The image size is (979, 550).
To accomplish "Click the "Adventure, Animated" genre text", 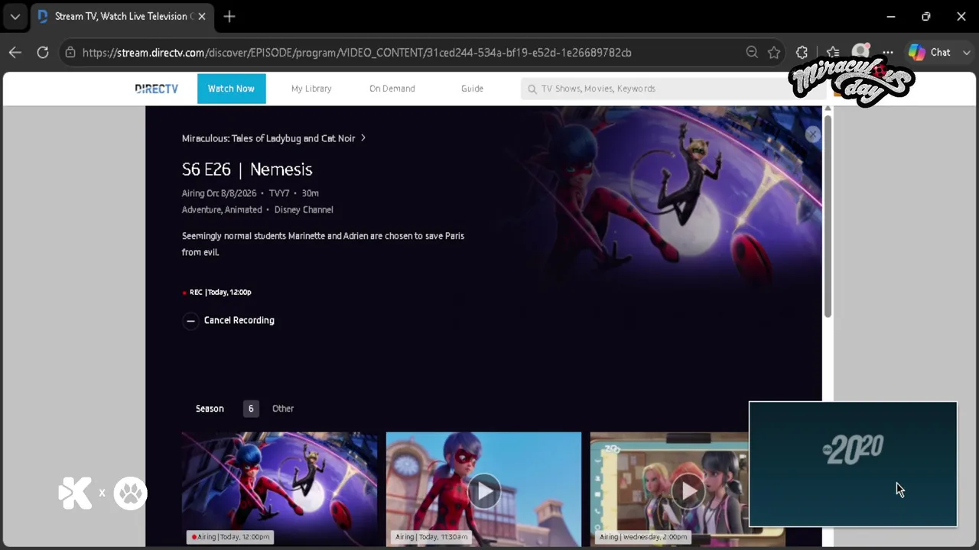I will point(222,210).
